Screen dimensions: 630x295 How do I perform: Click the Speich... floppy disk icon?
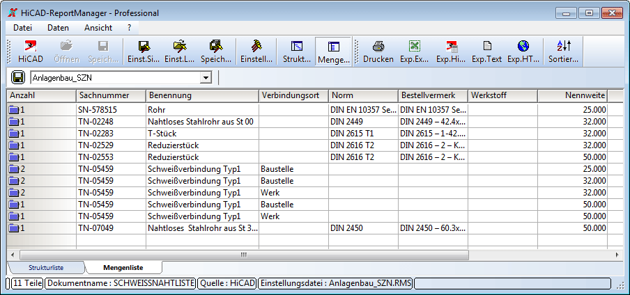(x=103, y=46)
